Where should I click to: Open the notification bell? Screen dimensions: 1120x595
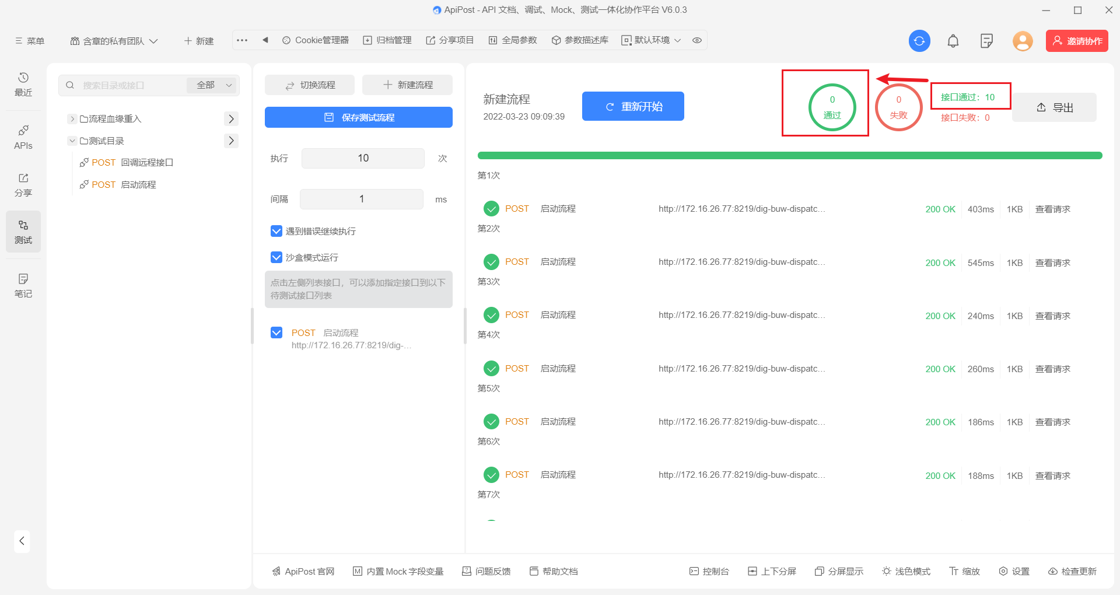(953, 41)
